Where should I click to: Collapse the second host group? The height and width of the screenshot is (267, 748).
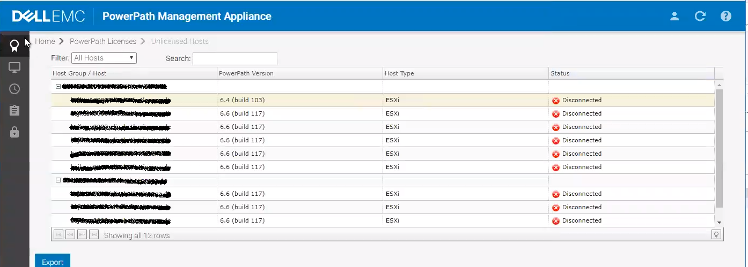pos(58,180)
